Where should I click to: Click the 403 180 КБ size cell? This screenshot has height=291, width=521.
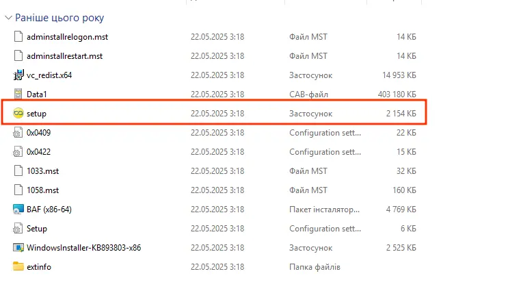point(397,94)
